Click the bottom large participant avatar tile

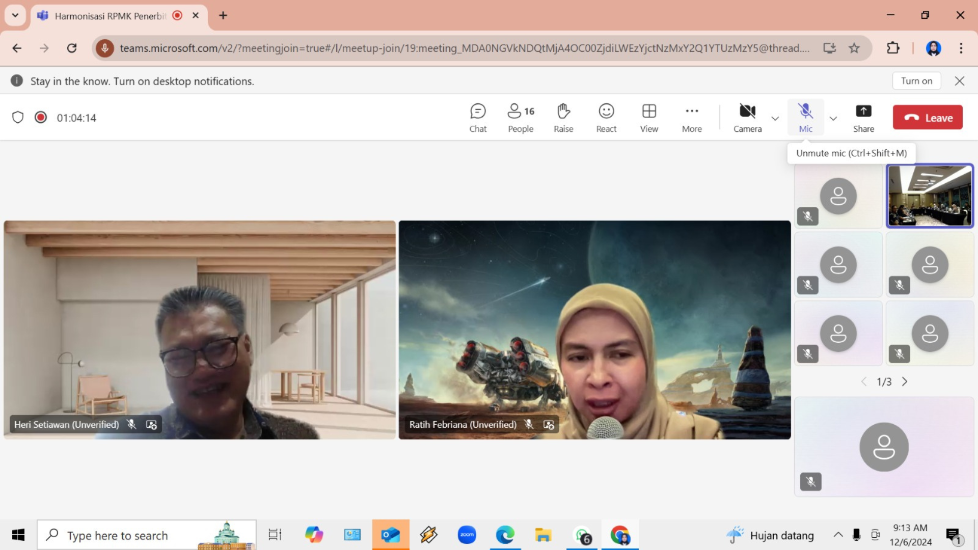pyautogui.click(x=884, y=447)
